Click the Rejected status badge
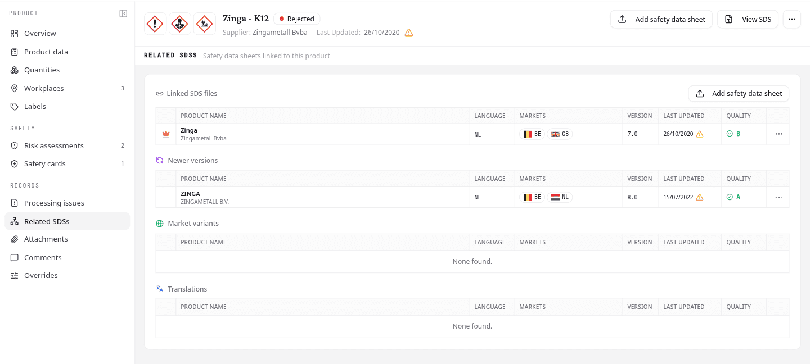 pyautogui.click(x=297, y=19)
